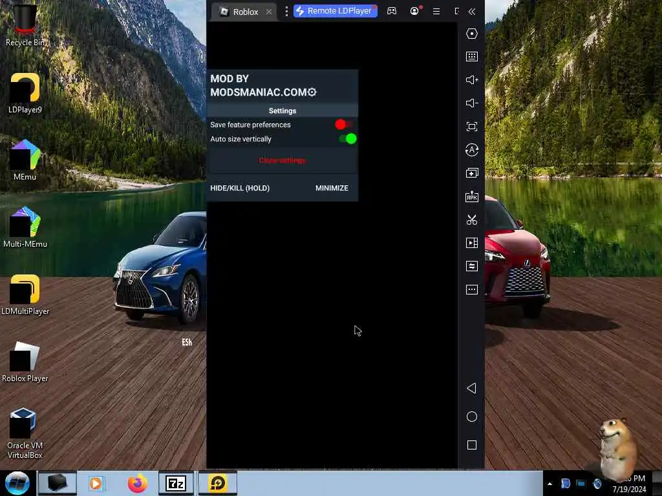Enable Save feature preferences toggle
The height and width of the screenshot is (496, 662).
343,125
